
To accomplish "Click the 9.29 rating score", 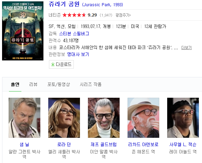I will (x=92, y=15).
